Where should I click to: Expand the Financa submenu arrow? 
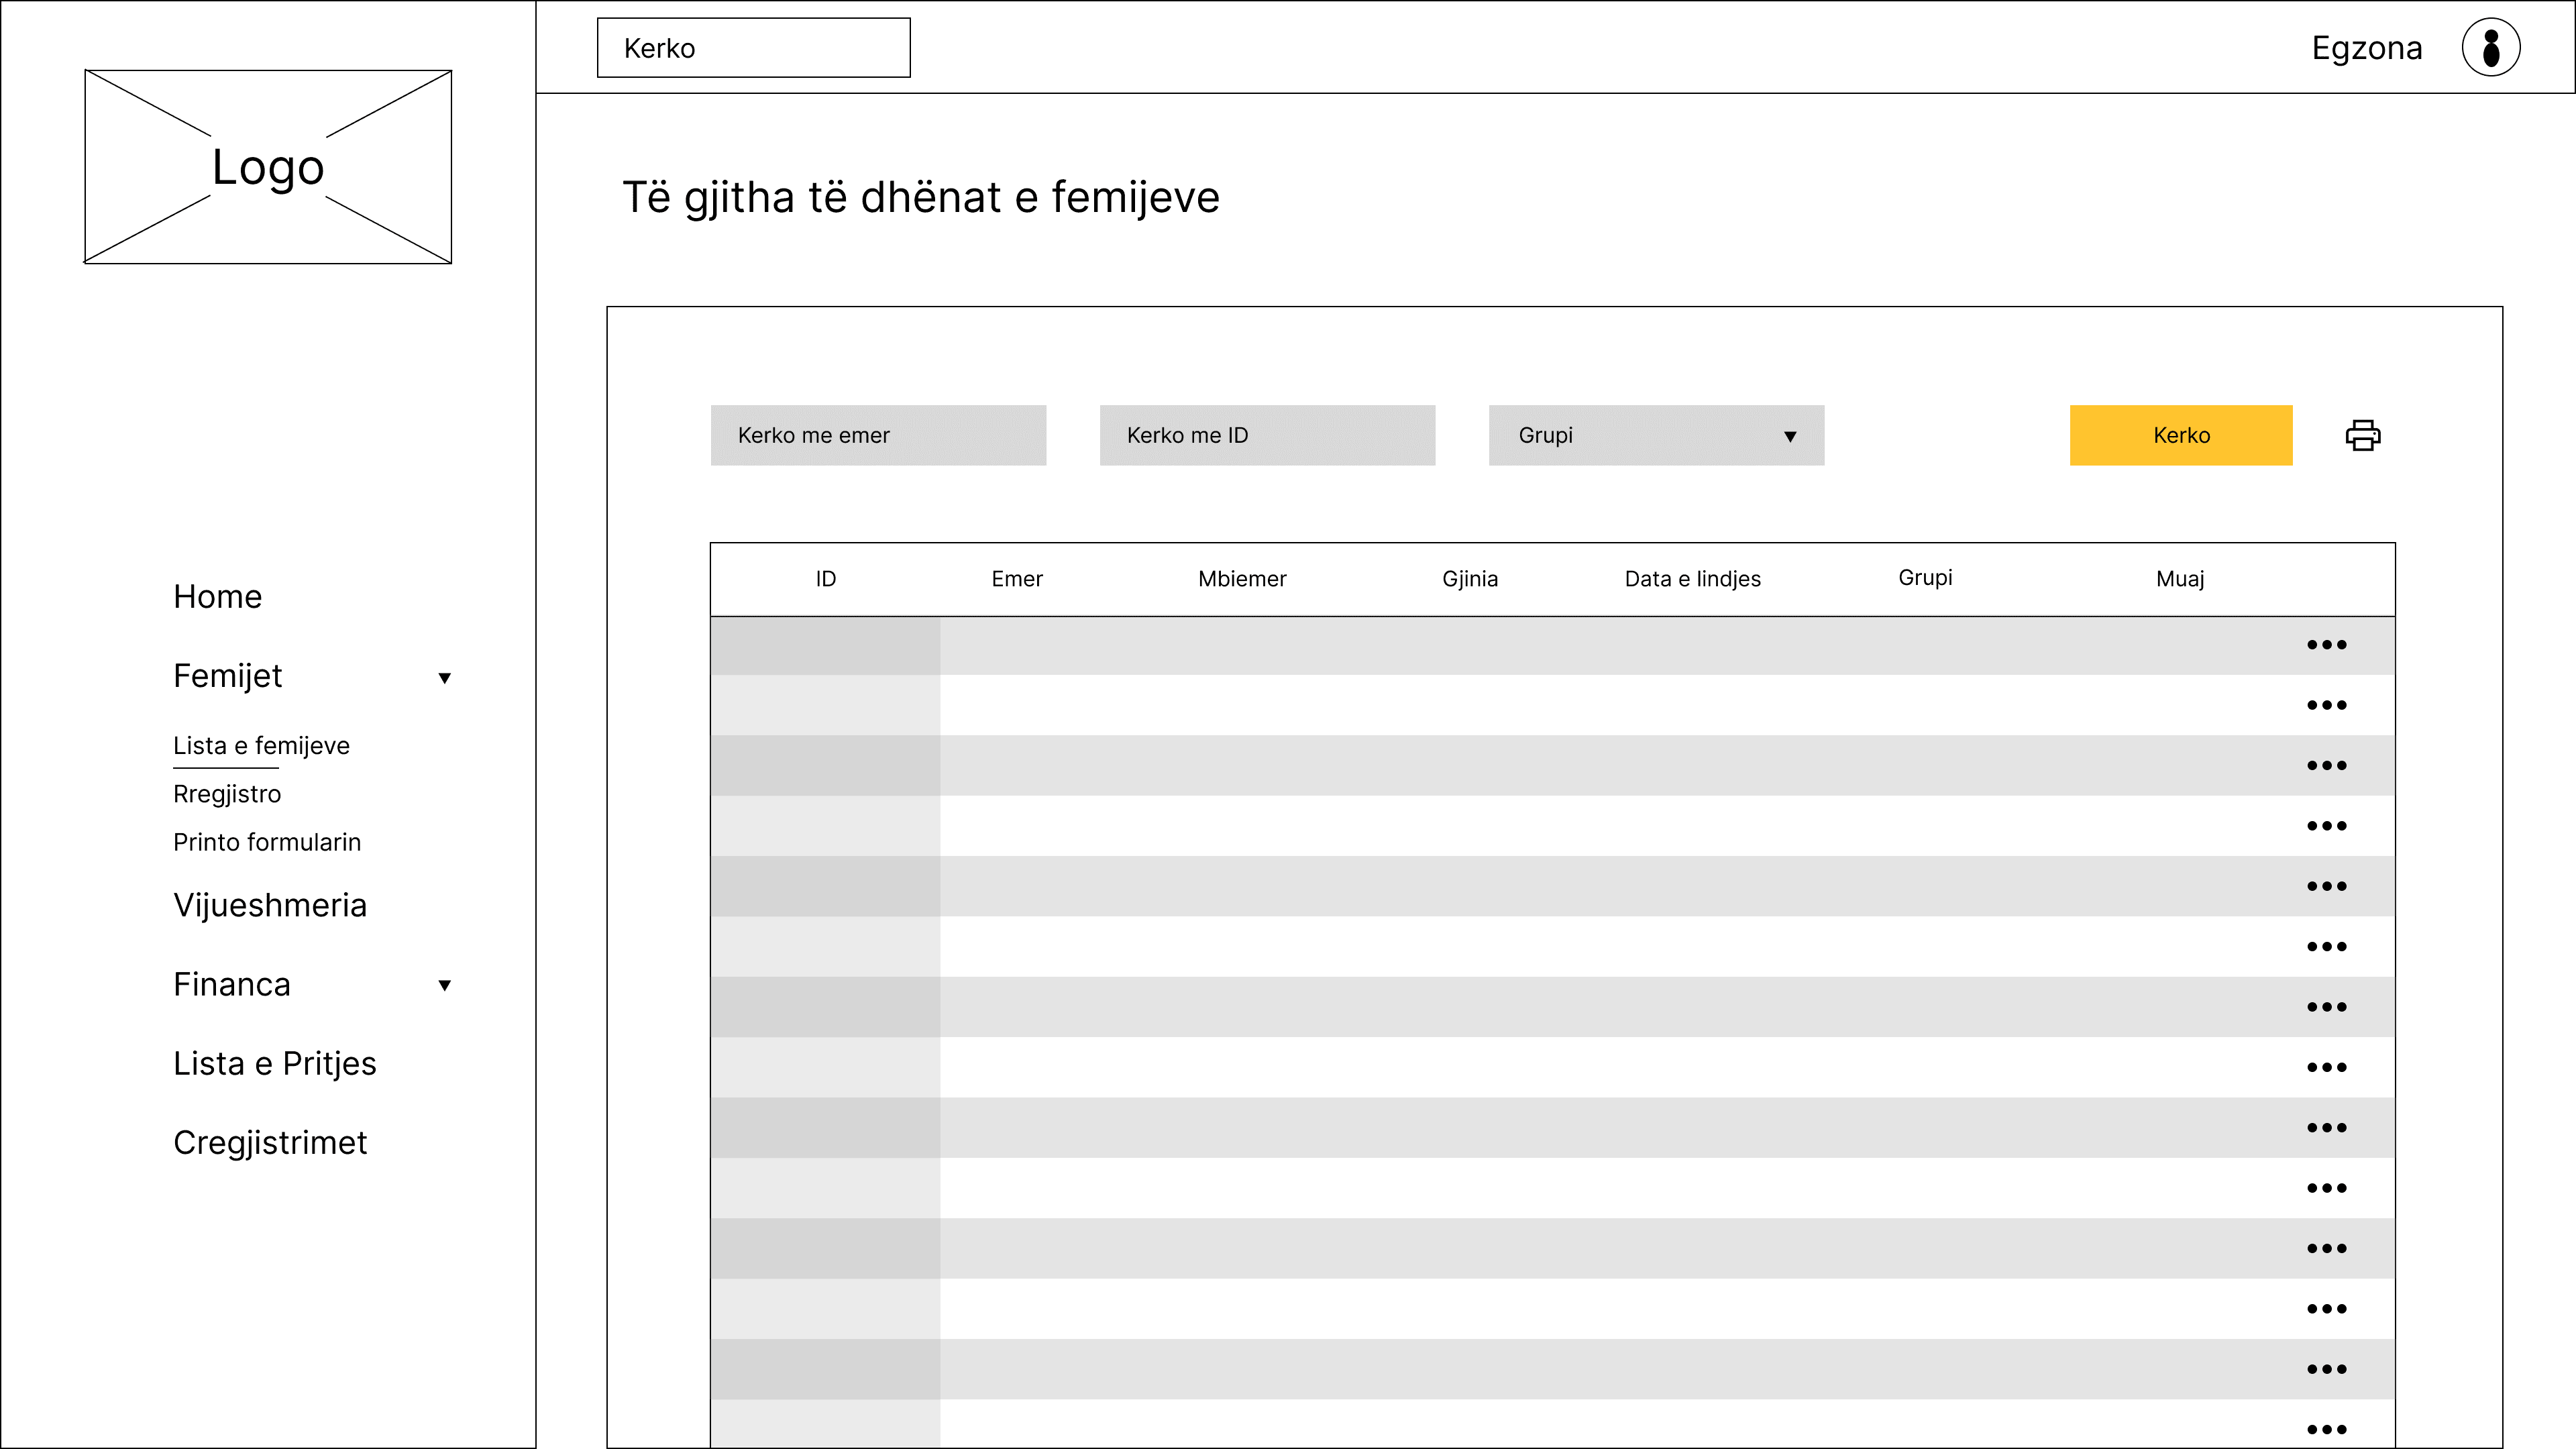(x=445, y=985)
